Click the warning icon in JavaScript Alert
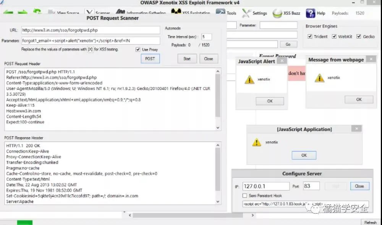 [x=249, y=80]
